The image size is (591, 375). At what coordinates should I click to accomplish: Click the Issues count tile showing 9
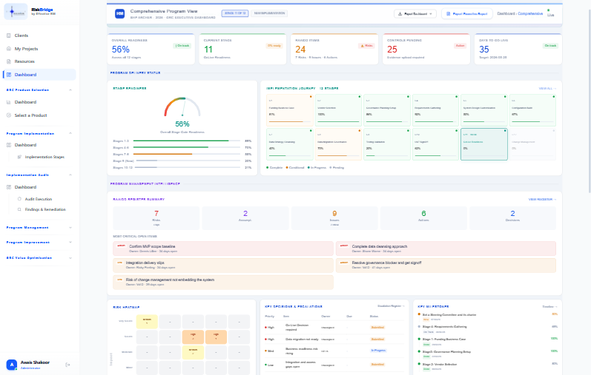[x=334, y=218]
